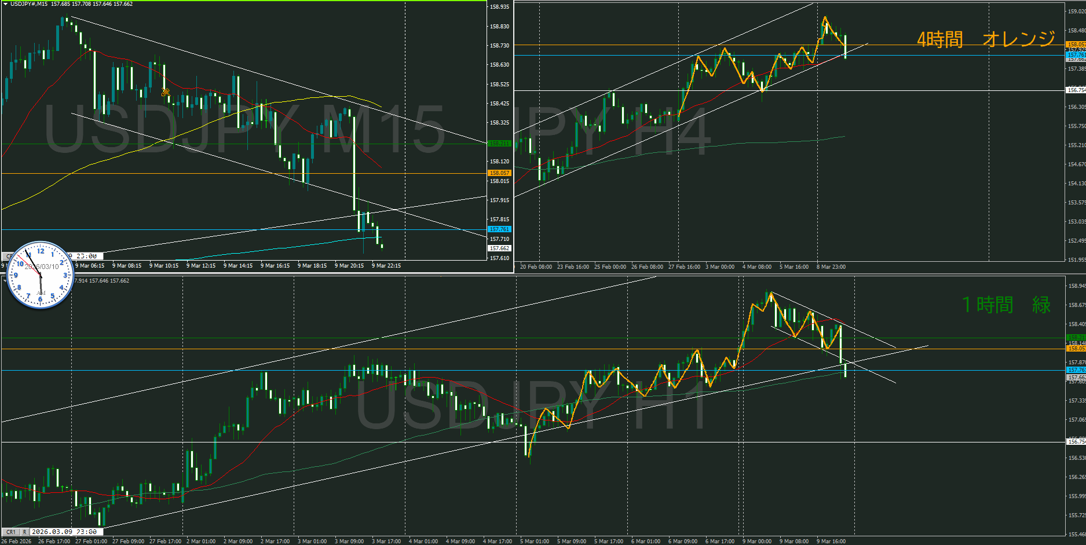Click the orange 158.05 price tag in H1

coord(1076,349)
